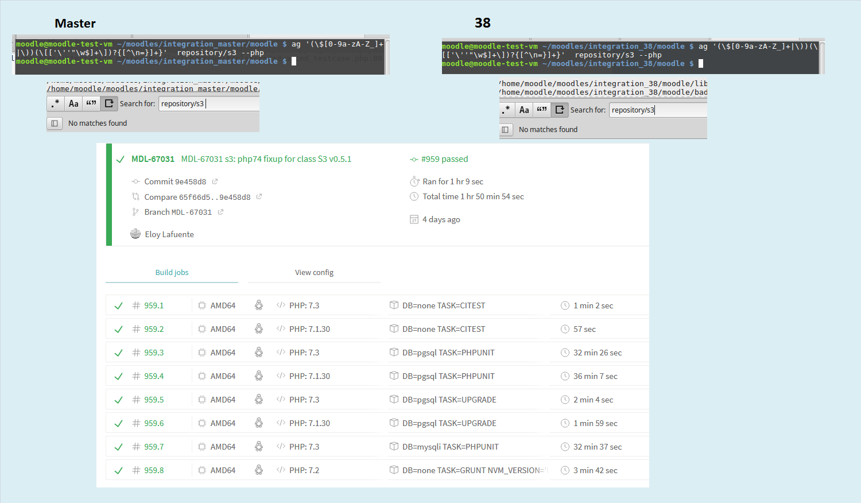Open job 959.6
Image resolution: width=861 pixels, height=503 pixels.
[x=154, y=423]
